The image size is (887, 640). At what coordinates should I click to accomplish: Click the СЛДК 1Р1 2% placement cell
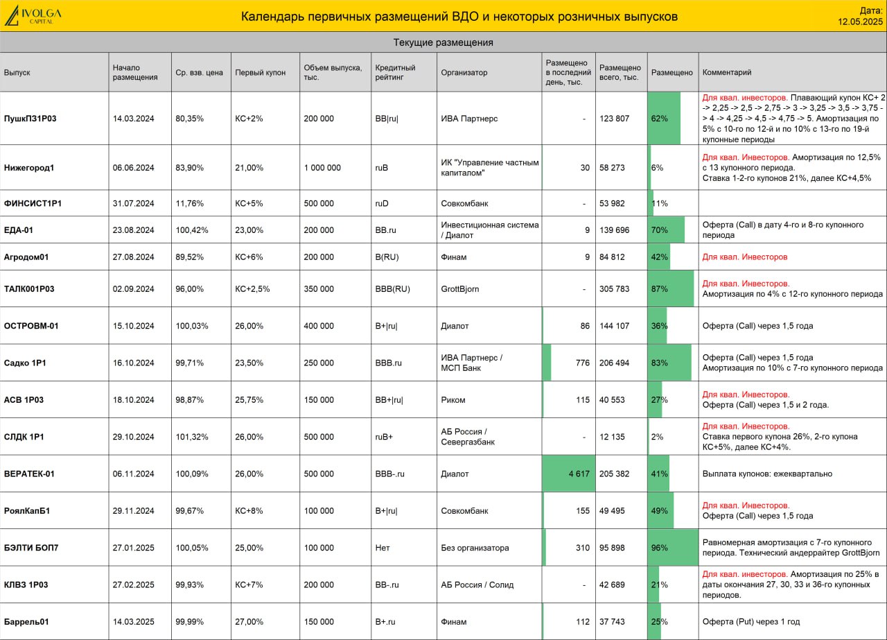click(x=673, y=437)
